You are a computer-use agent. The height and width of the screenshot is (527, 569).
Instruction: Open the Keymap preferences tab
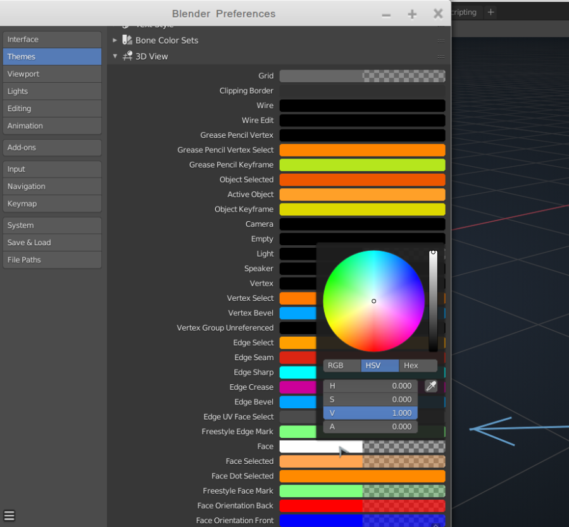click(x=53, y=203)
